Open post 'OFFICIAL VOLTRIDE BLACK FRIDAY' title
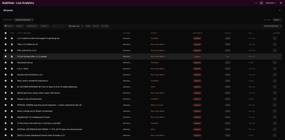The height and width of the screenshot is (140, 285). pos(50,129)
